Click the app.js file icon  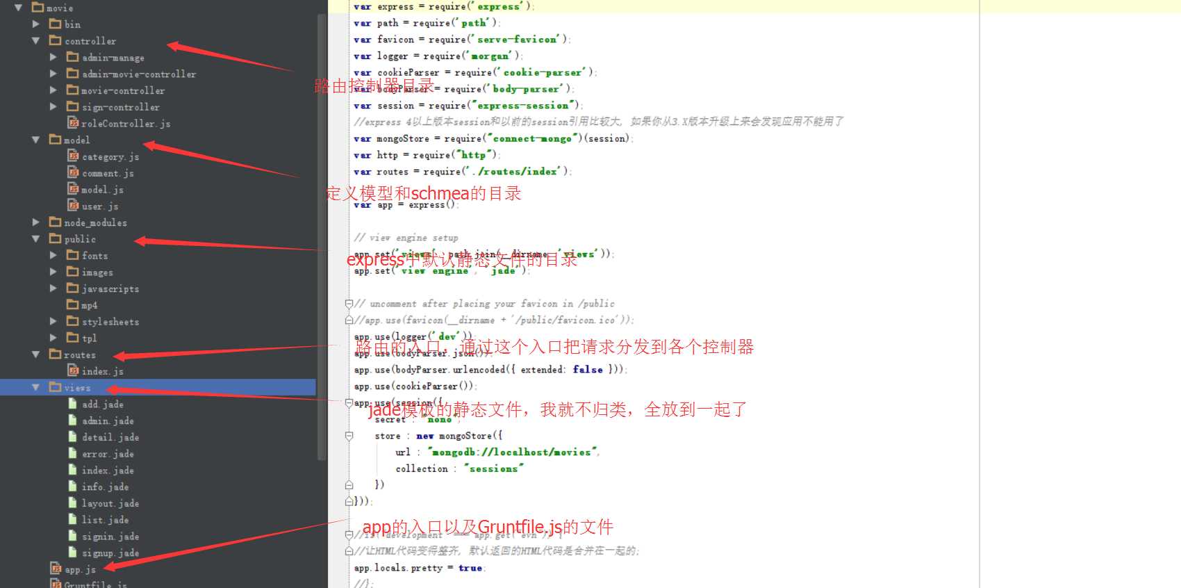pos(56,569)
